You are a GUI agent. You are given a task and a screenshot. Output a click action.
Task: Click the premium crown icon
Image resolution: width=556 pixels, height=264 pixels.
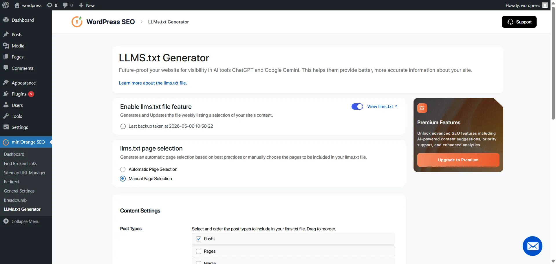(422, 108)
